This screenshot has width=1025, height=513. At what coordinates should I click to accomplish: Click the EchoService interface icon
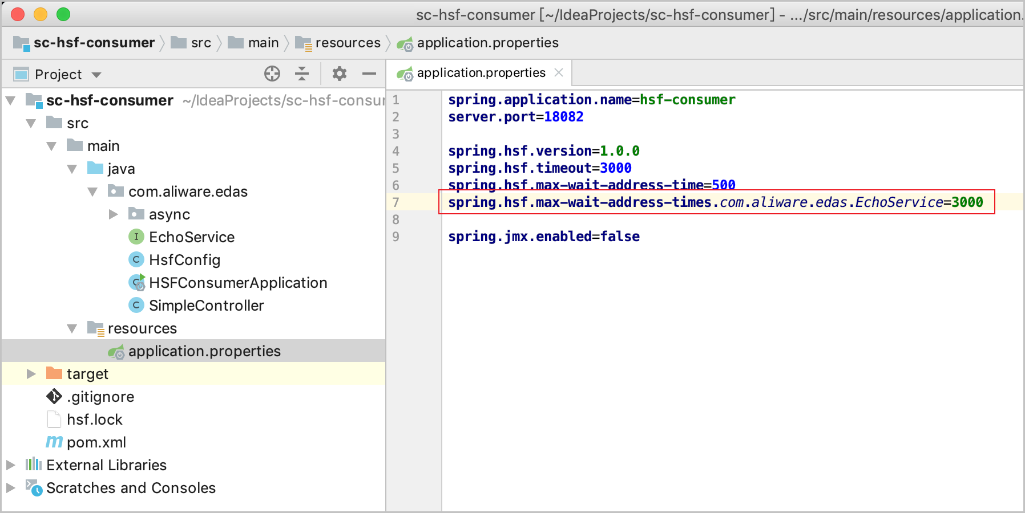click(136, 237)
